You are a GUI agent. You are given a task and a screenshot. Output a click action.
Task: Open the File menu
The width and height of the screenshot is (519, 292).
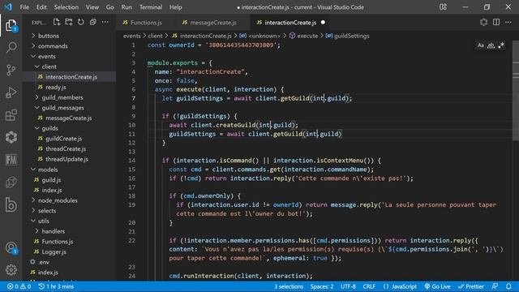[24, 7]
